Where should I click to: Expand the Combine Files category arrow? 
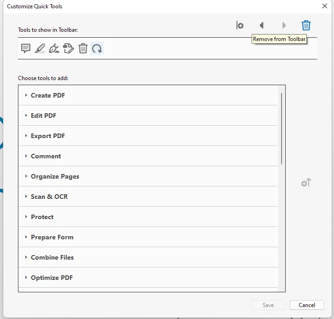[x=26, y=257]
